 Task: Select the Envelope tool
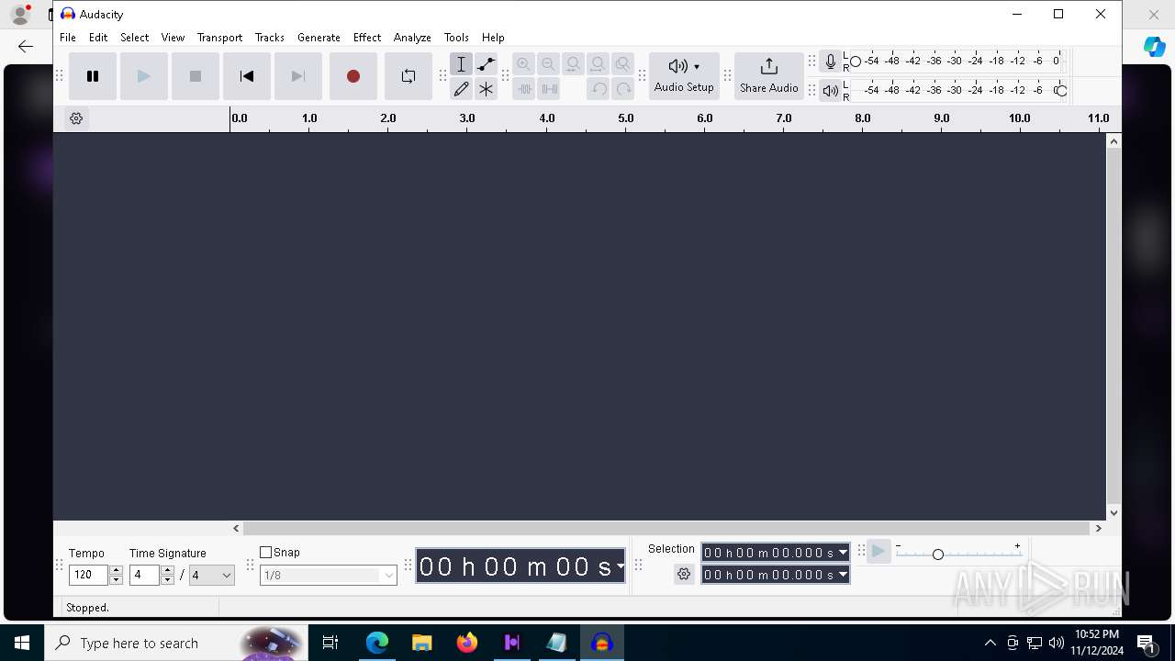487,64
